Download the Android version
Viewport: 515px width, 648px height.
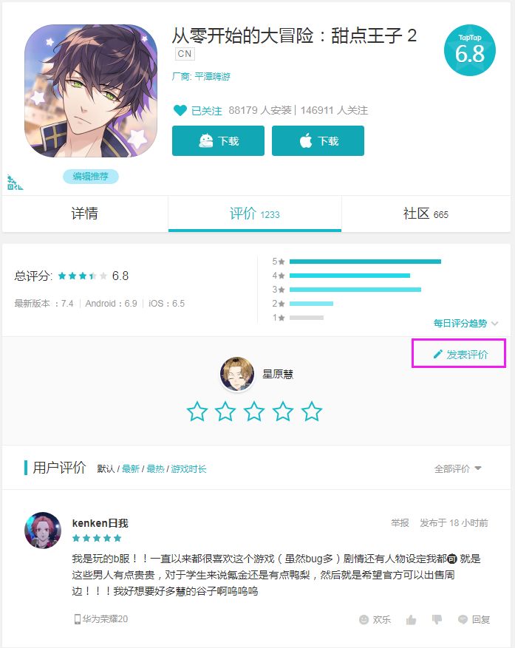tap(218, 141)
